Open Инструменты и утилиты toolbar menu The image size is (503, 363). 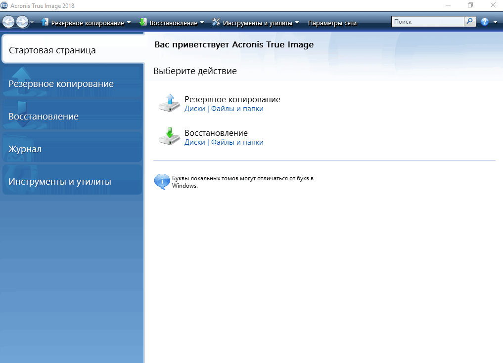[x=258, y=23]
